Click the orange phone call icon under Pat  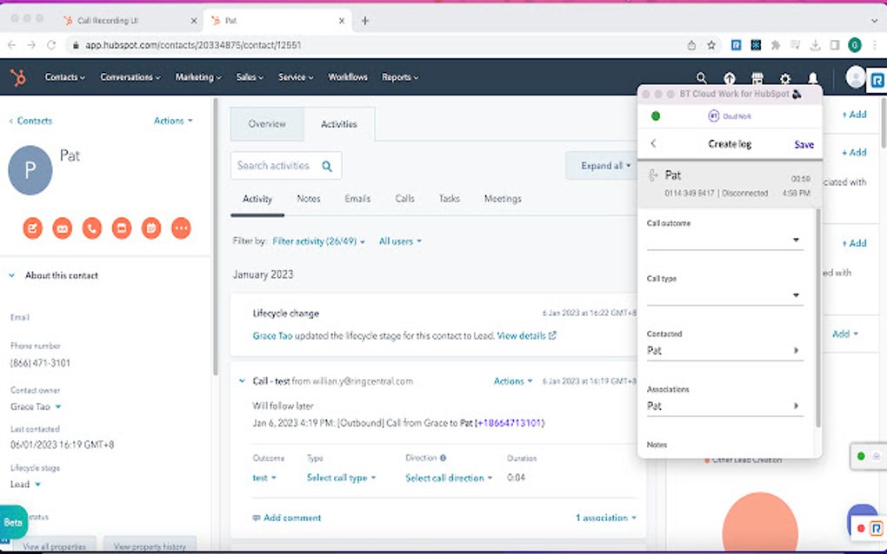pos(91,228)
